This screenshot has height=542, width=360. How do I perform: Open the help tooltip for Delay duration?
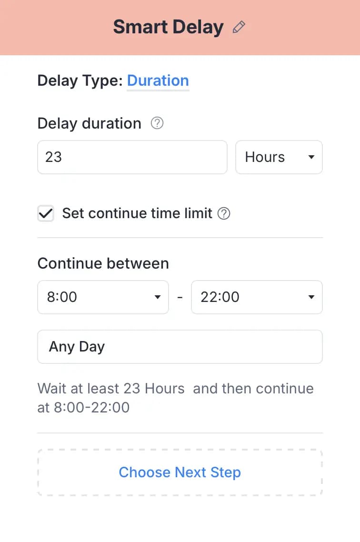coord(157,123)
